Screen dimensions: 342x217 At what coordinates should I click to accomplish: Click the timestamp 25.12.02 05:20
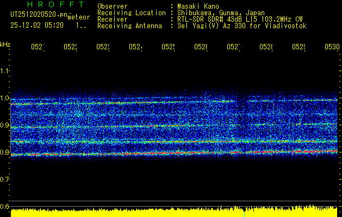click(37, 25)
